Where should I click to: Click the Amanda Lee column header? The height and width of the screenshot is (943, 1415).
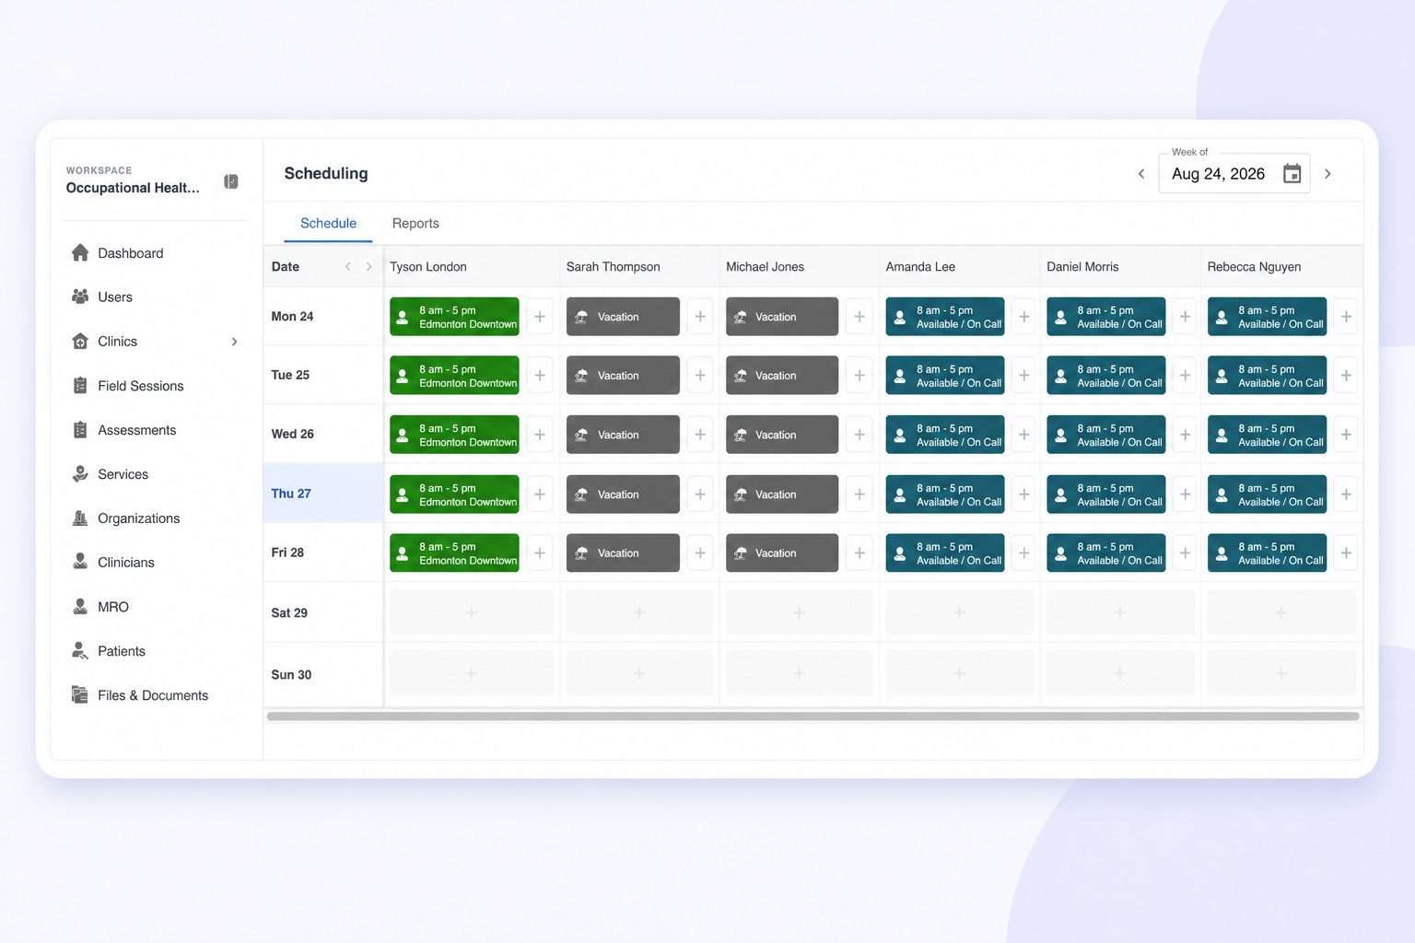pyautogui.click(x=920, y=266)
